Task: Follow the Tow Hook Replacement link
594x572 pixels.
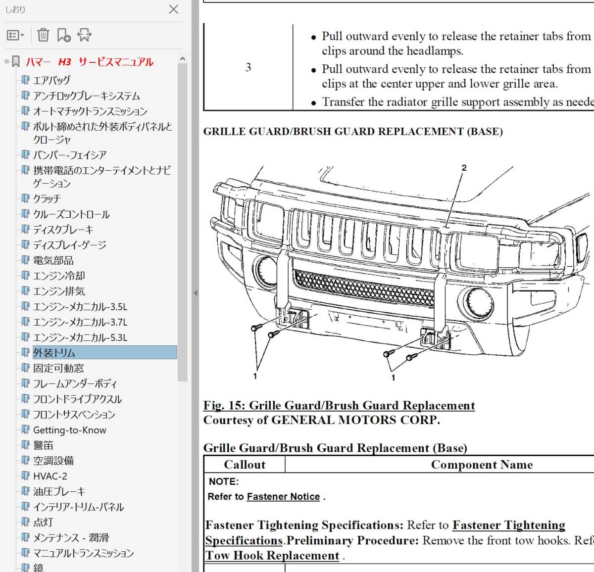Action: (x=272, y=555)
